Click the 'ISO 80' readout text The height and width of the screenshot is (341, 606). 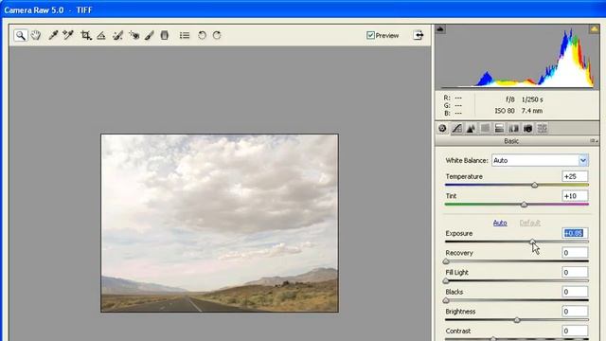505,111
